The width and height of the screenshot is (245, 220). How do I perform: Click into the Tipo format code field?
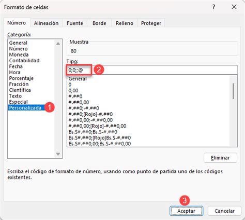point(152,70)
